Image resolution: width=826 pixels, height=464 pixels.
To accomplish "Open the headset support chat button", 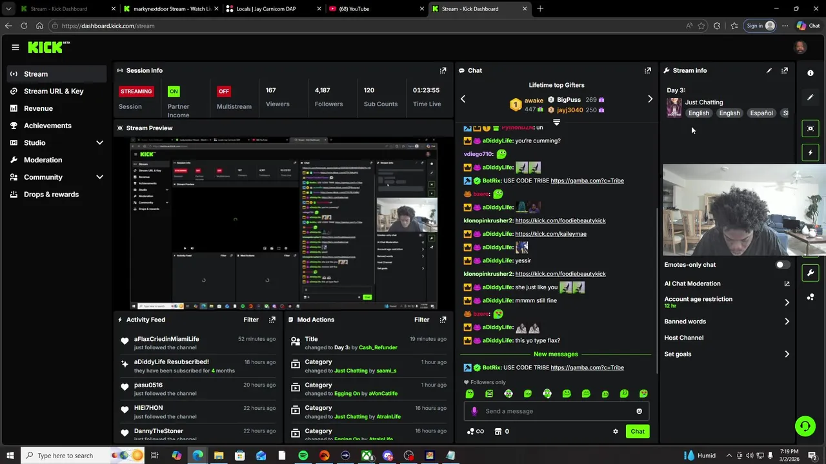I will (x=805, y=426).
